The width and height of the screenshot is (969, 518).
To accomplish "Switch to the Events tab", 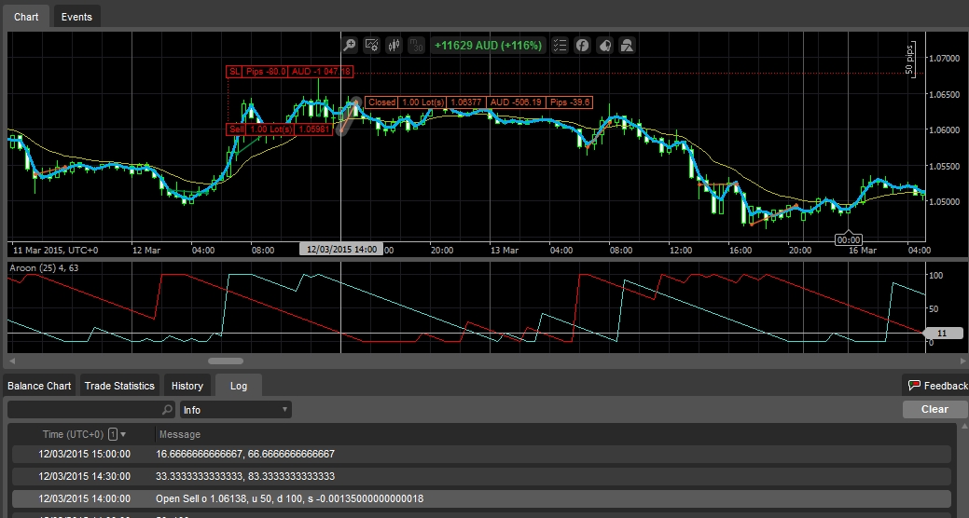I will pyautogui.click(x=76, y=17).
